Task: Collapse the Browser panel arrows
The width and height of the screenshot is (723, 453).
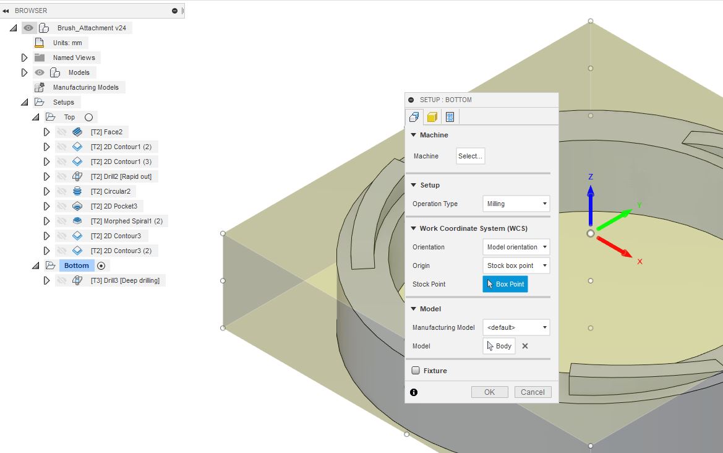Action: click(6, 11)
